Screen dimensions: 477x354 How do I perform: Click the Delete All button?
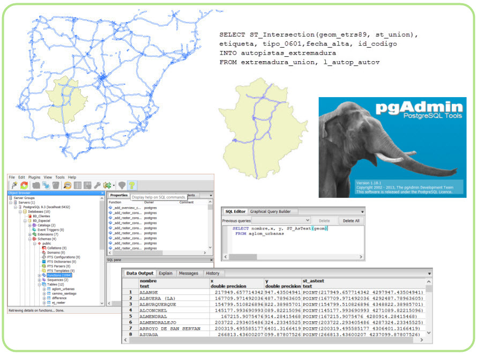coord(351,220)
